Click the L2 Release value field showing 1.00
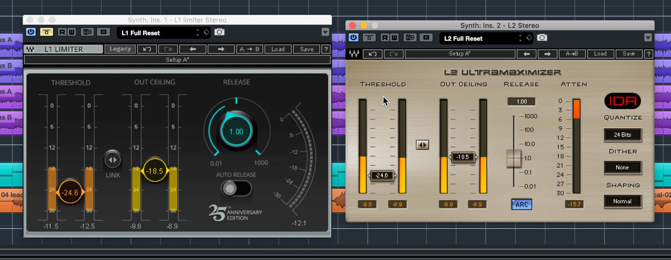671x260 pixels. (522, 102)
